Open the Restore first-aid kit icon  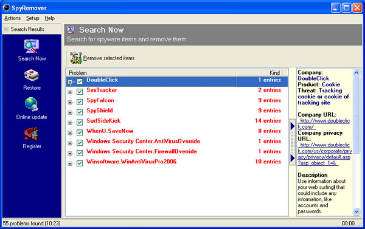(32, 75)
